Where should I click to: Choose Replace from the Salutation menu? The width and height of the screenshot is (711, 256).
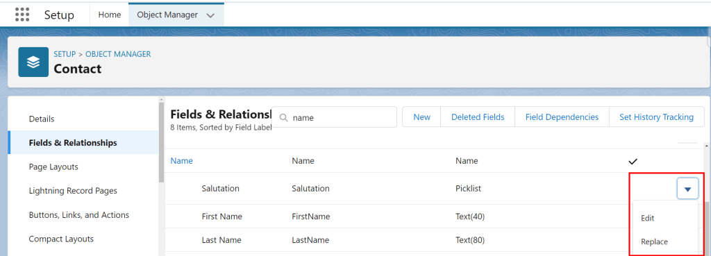tap(654, 242)
